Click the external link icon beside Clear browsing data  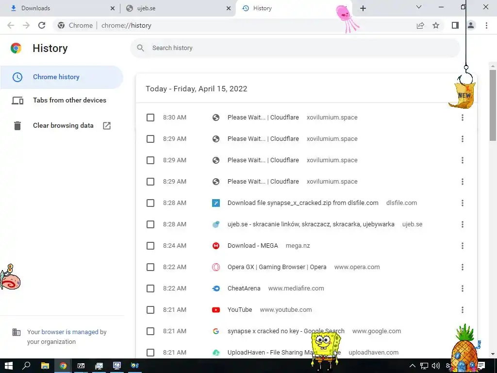(107, 126)
